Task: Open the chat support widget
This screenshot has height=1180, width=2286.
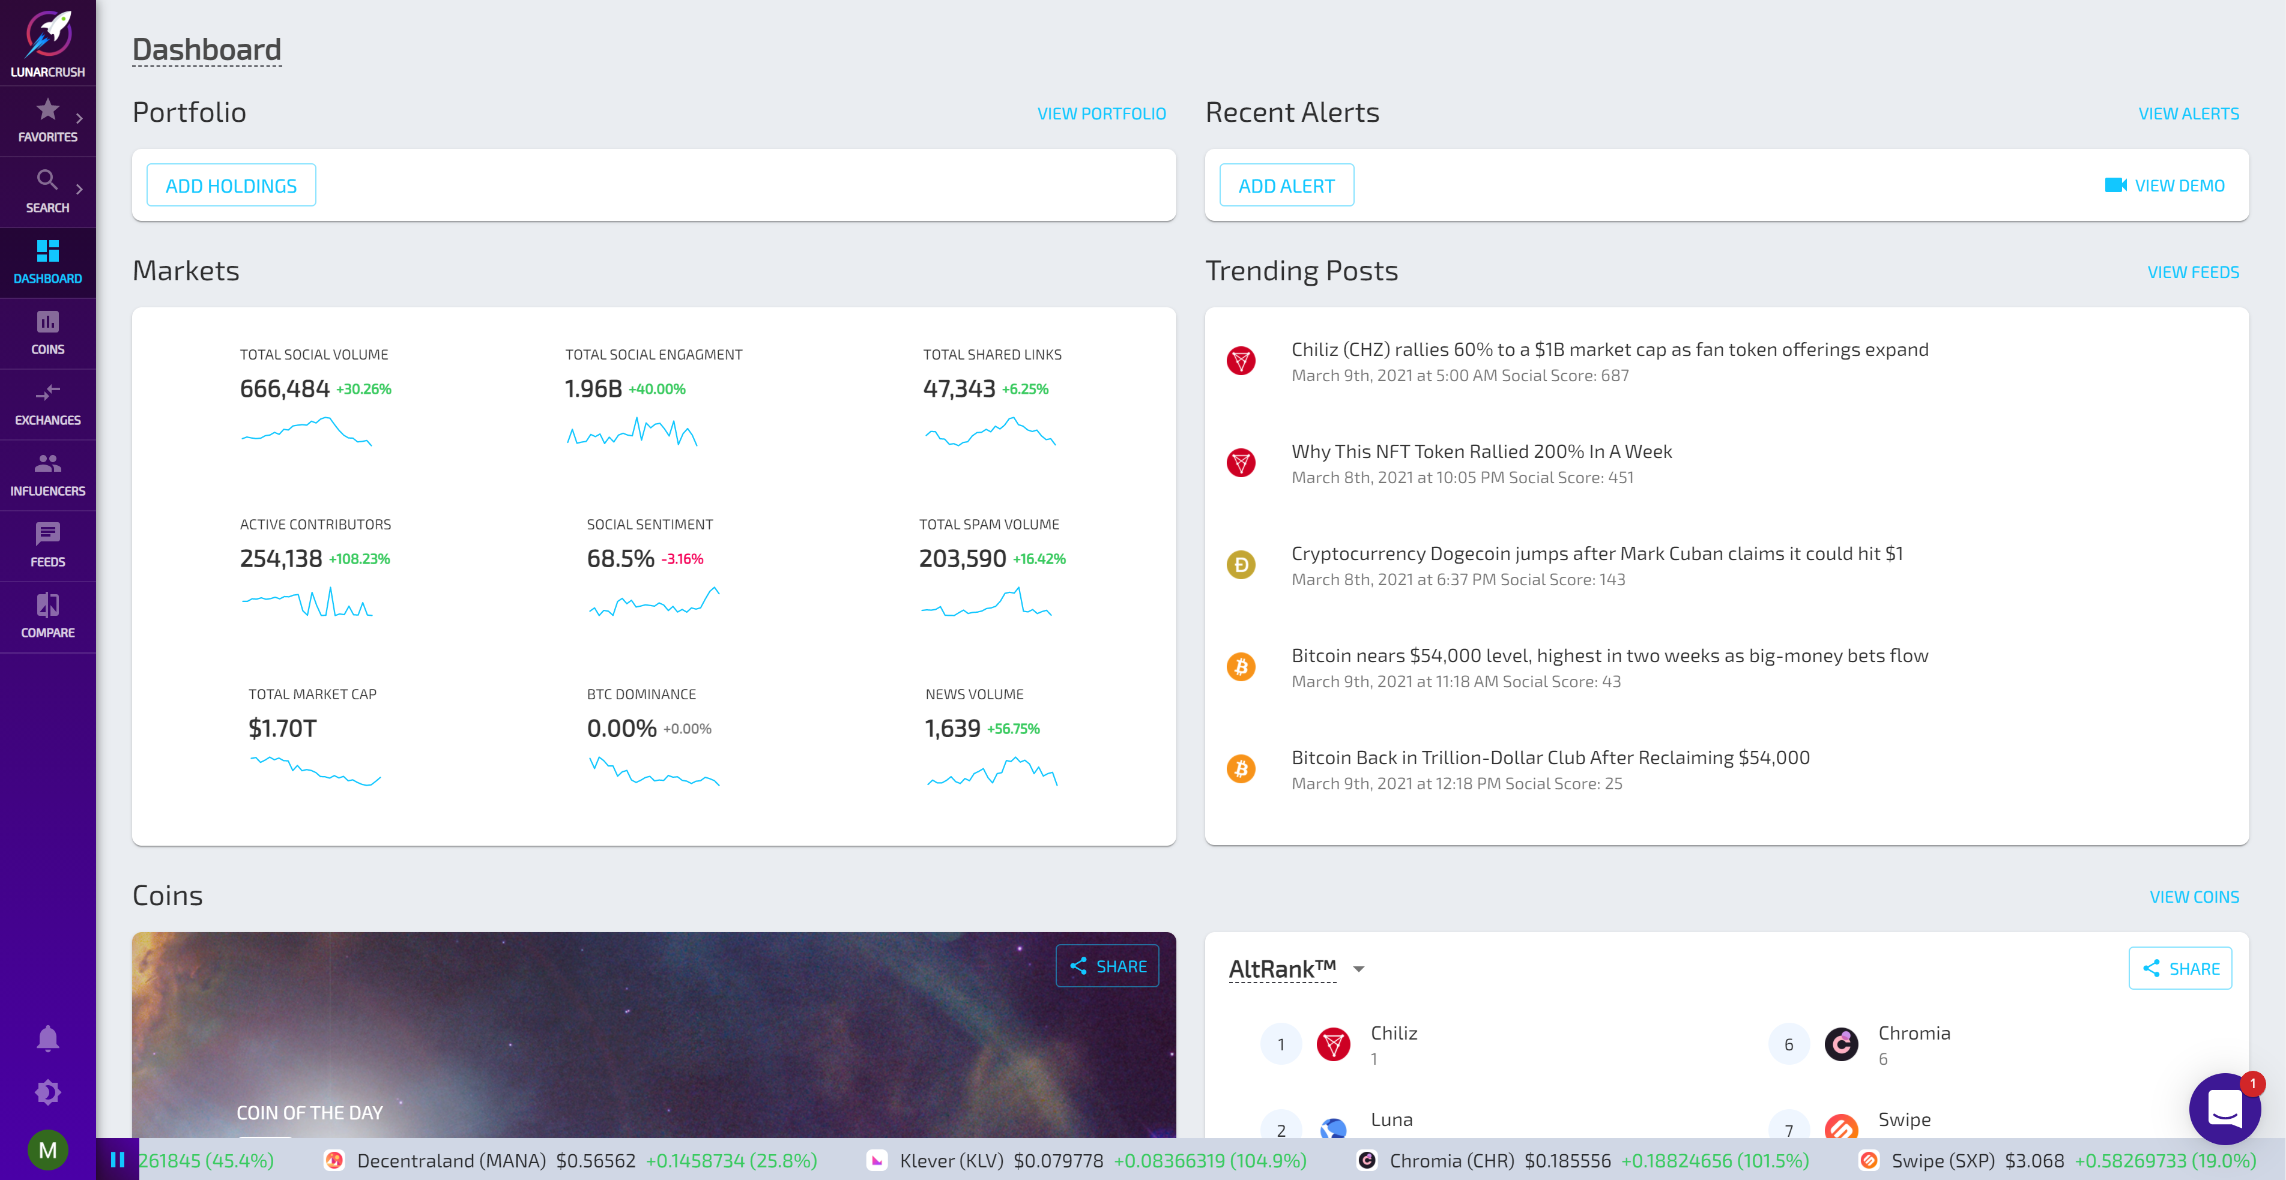Action: click(x=2224, y=1108)
